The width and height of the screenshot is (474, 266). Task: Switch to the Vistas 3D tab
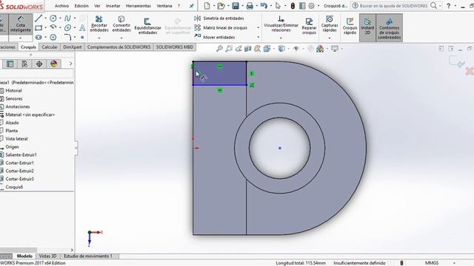click(47, 256)
